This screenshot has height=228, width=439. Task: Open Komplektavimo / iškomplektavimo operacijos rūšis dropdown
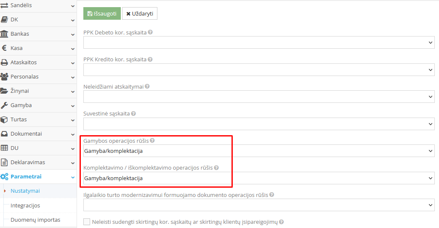(258, 178)
